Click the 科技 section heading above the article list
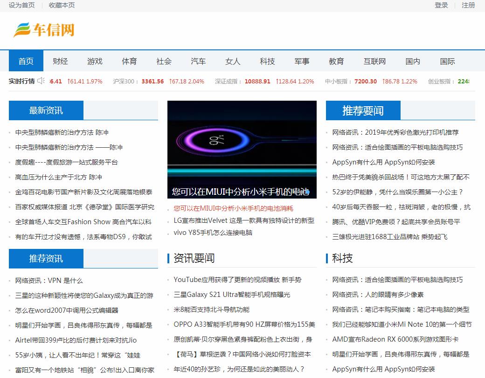The image size is (485, 378). pos(342,258)
